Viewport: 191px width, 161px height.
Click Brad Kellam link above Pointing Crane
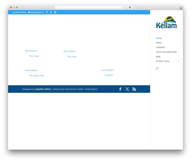31,70
